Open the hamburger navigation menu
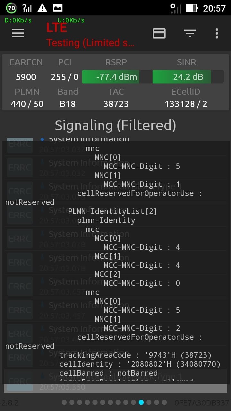 coord(18,33)
